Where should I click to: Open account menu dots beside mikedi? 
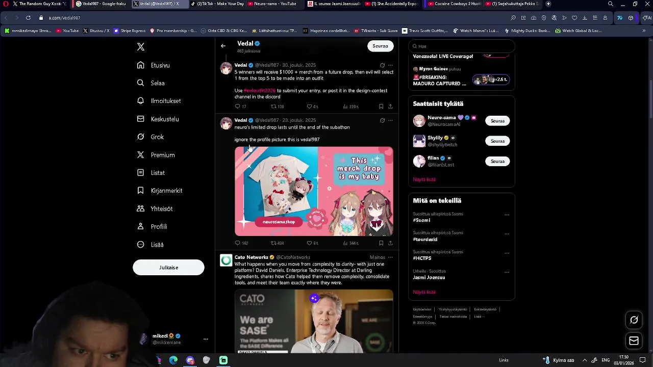tap(206, 339)
